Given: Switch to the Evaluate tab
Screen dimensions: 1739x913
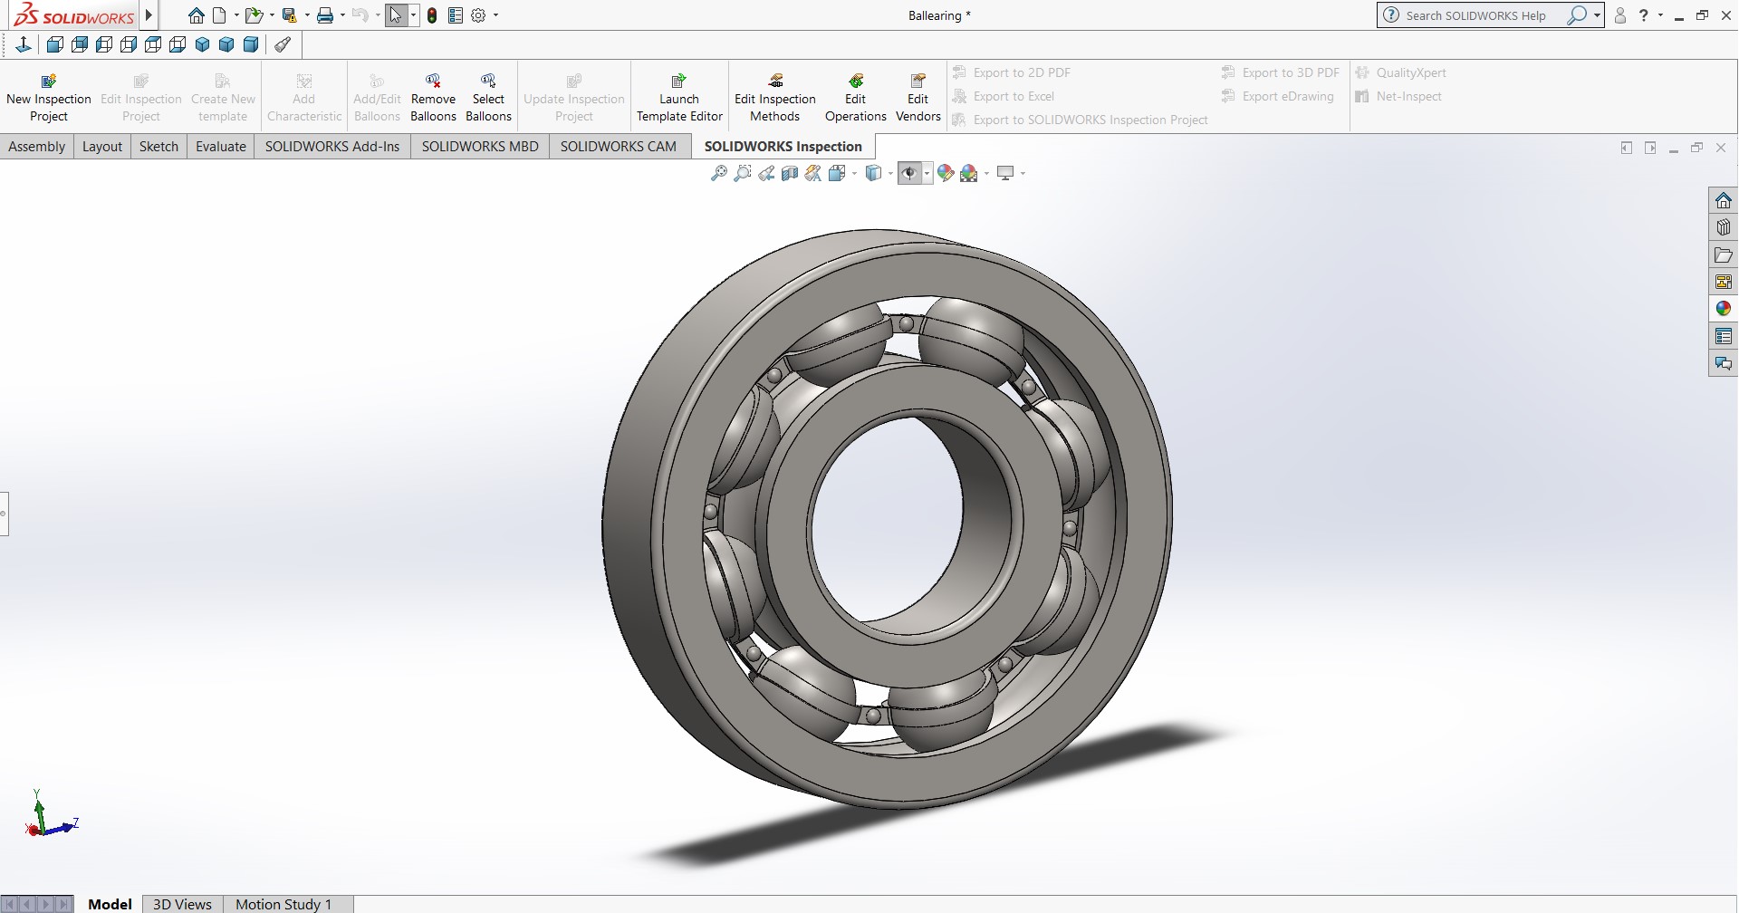Looking at the screenshot, I should (220, 146).
